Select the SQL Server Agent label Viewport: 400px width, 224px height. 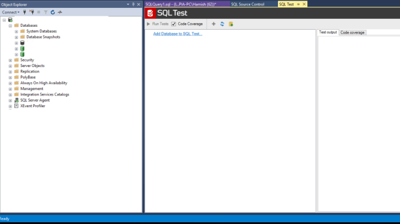pyautogui.click(x=35, y=100)
